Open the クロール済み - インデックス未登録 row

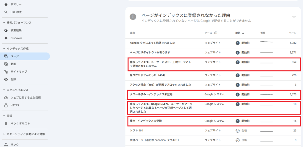coord(151,94)
